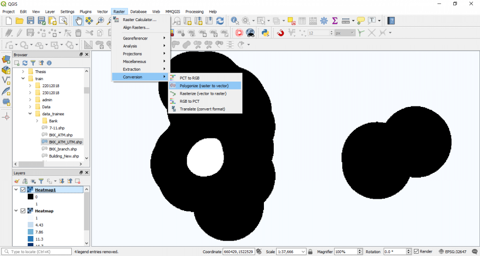Remove selected layer in the Layers panel
480x256 pixels.
77,181
